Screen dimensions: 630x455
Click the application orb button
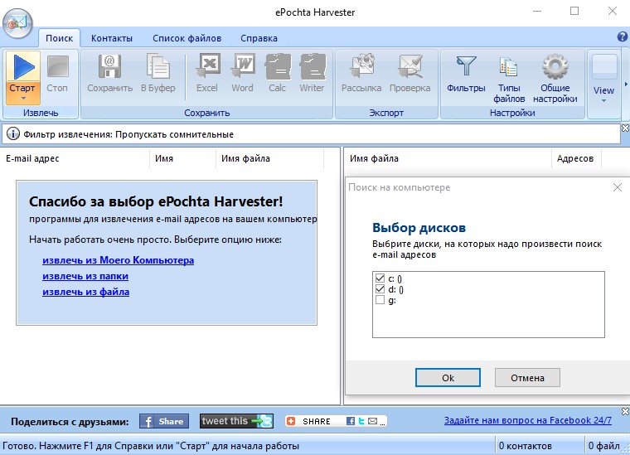click(x=17, y=23)
